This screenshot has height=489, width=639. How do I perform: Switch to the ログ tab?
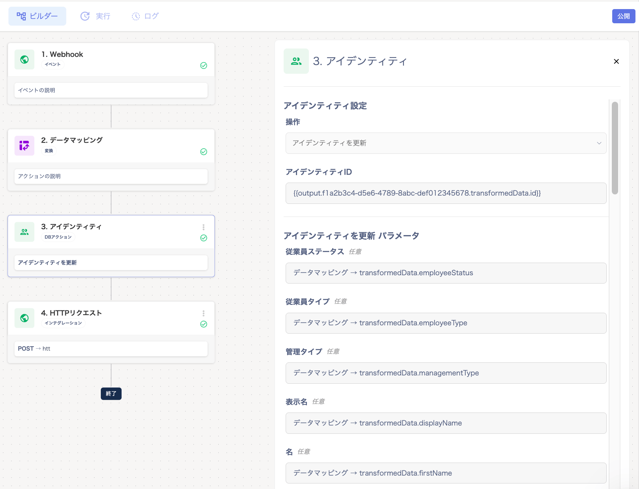pyautogui.click(x=145, y=16)
